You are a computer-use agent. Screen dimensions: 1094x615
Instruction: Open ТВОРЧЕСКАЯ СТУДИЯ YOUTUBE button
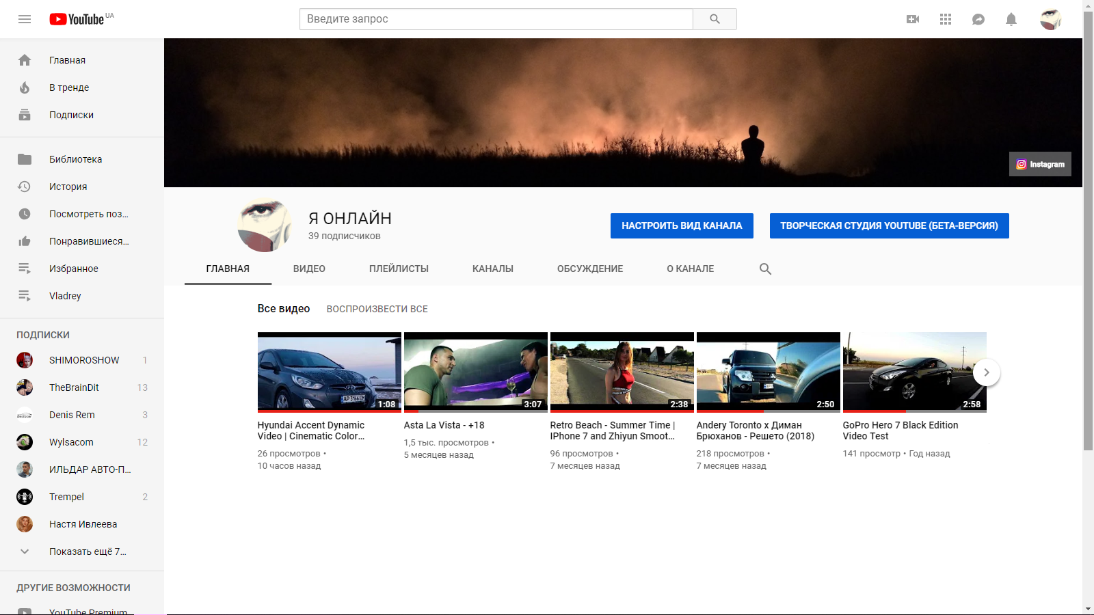(889, 225)
